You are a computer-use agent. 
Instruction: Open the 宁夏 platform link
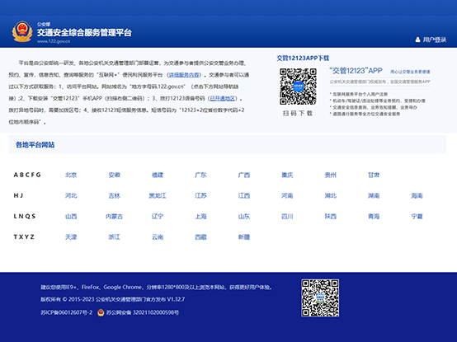pyautogui.click(x=417, y=216)
